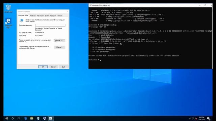Viewport: 216px width, 121px height.
Task: Maximize the mimikatz console window
Action: click(x=206, y=5)
